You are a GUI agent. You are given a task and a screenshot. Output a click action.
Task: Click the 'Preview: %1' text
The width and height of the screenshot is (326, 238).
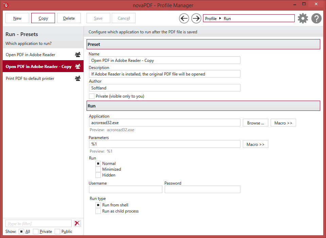click(x=101, y=151)
